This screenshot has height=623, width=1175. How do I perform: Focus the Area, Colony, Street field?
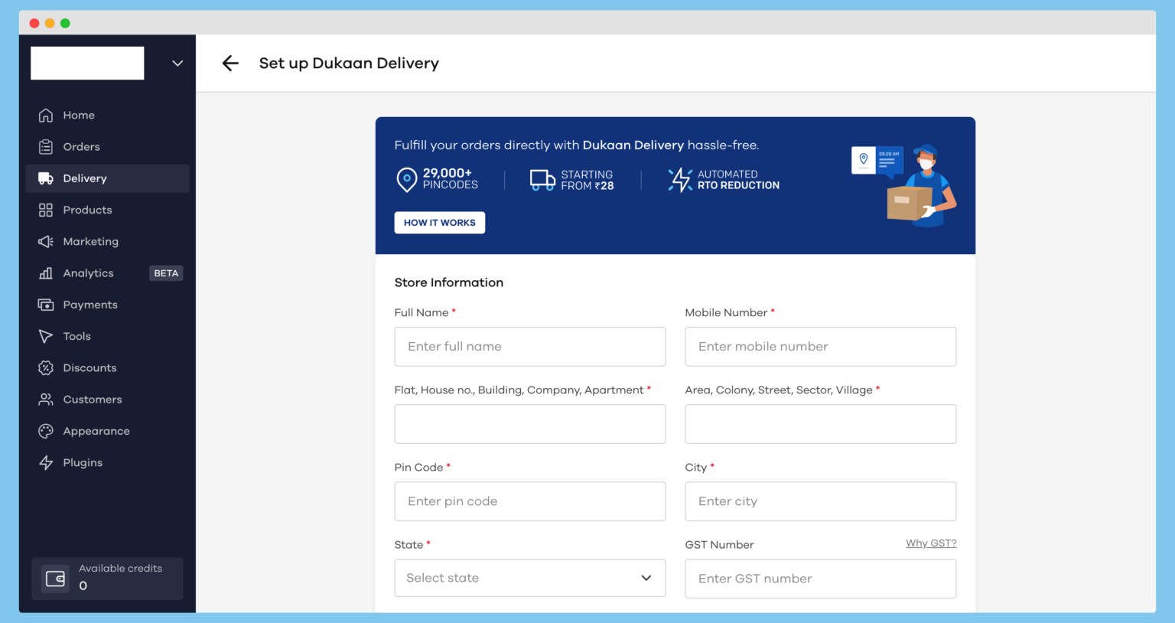(821, 424)
